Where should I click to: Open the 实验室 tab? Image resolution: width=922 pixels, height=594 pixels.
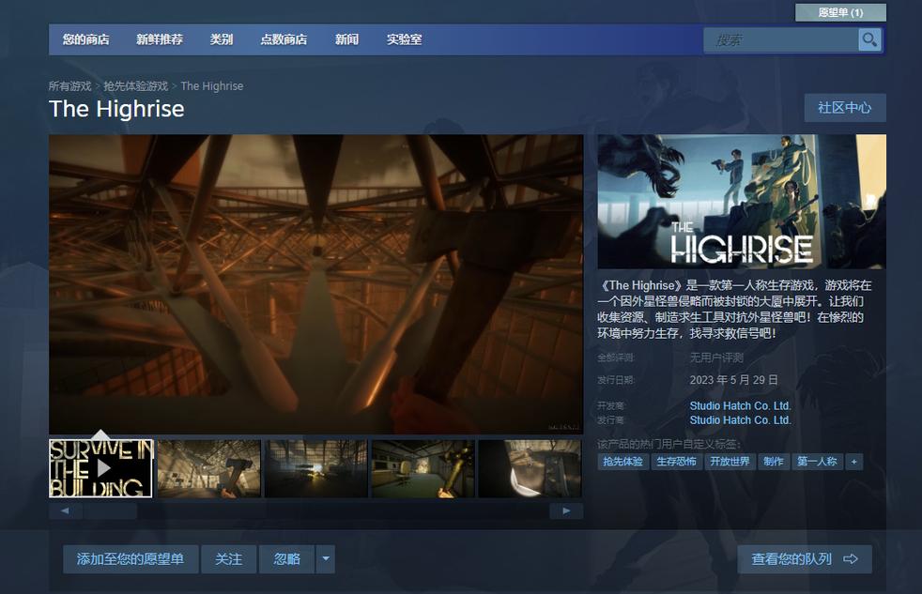[404, 39]
